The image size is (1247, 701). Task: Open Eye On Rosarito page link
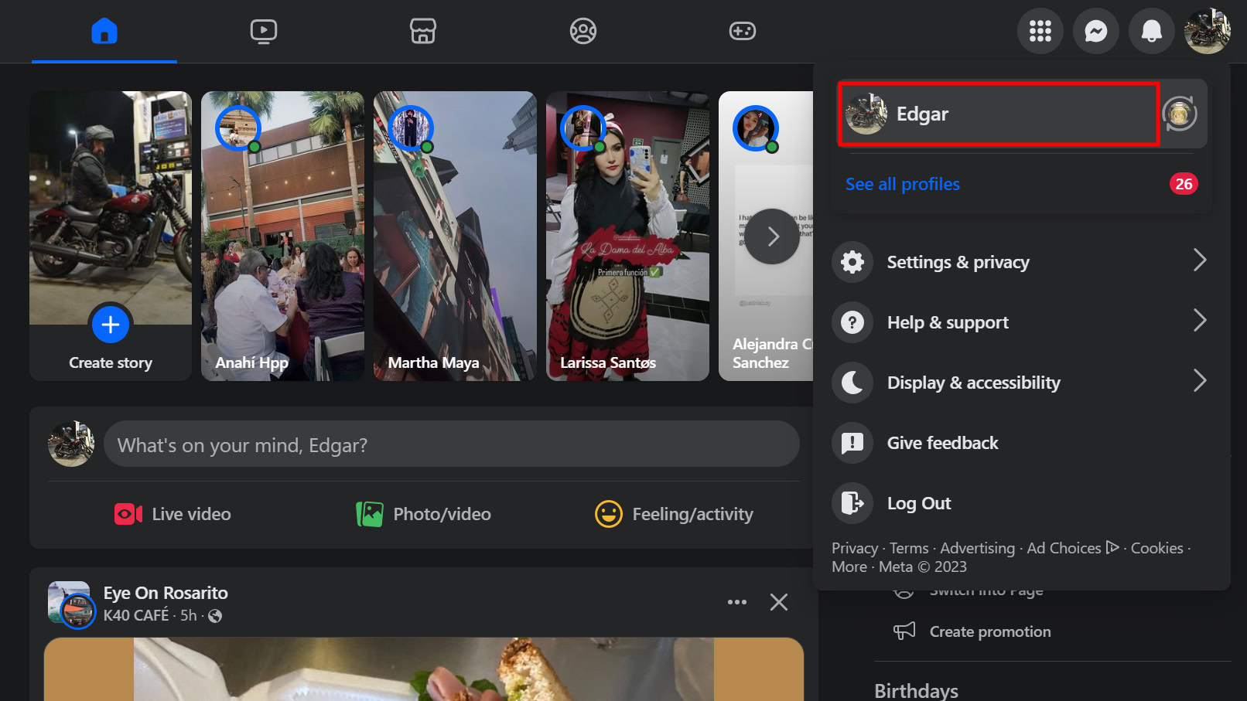[166, 593]
